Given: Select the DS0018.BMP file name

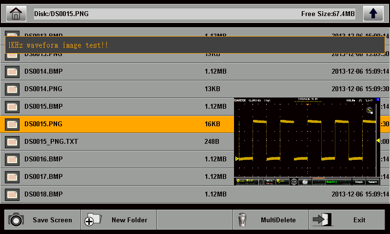Looking at the screenshot, I should pos(43,194).
